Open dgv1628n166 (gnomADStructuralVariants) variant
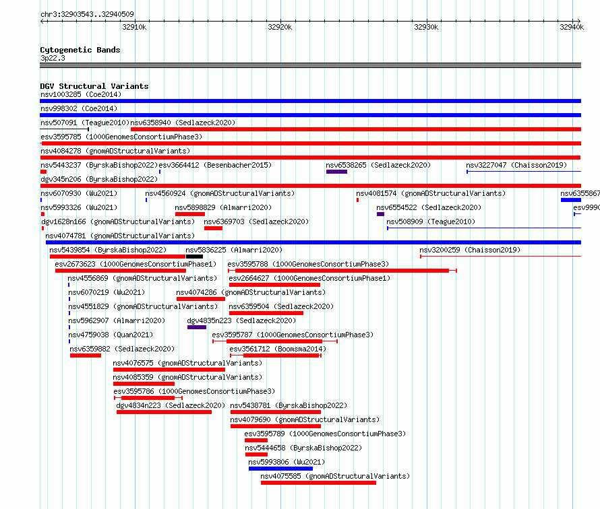Image resolution: width=600 pixels, height=509 pixels. click(x=118, y=222)
